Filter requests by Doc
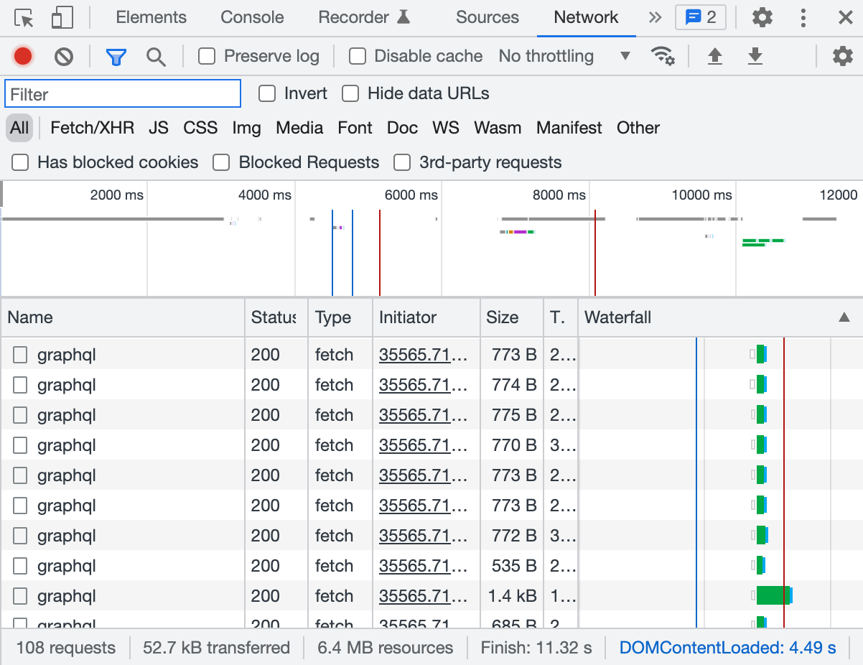The width and height of the screenshot is (863, 665). (x=402, y=128)
